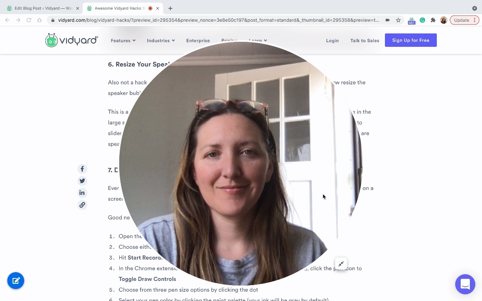The width and height of the screenshot is (482, 301).
Task: Open the chat widget bubble
Action: tap(465, 284)
